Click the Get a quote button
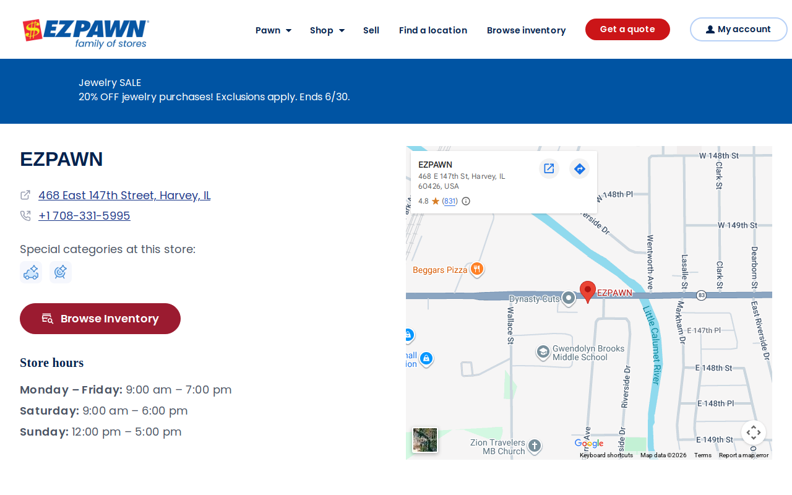This screenshot has width=792, height=495. point(627,29)
